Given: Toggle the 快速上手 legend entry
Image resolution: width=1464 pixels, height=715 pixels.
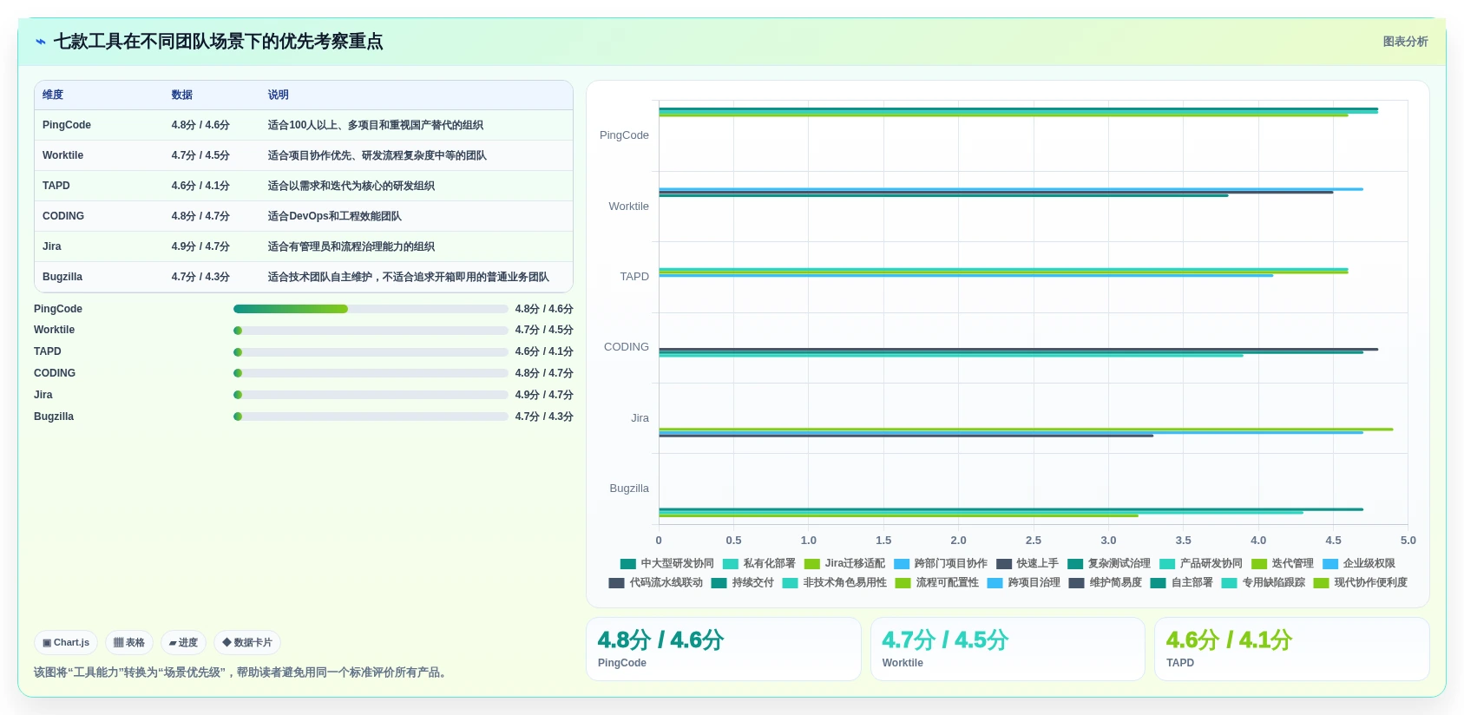Looking at the screenshot, I should pos(1027,564).
